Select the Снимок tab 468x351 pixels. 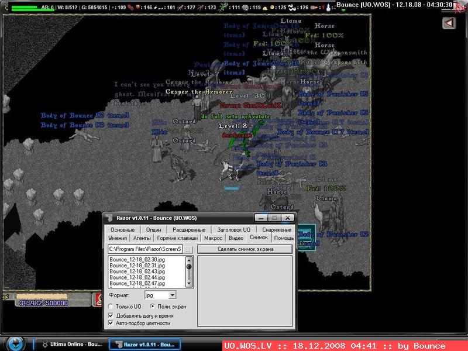tap(259, 238)
